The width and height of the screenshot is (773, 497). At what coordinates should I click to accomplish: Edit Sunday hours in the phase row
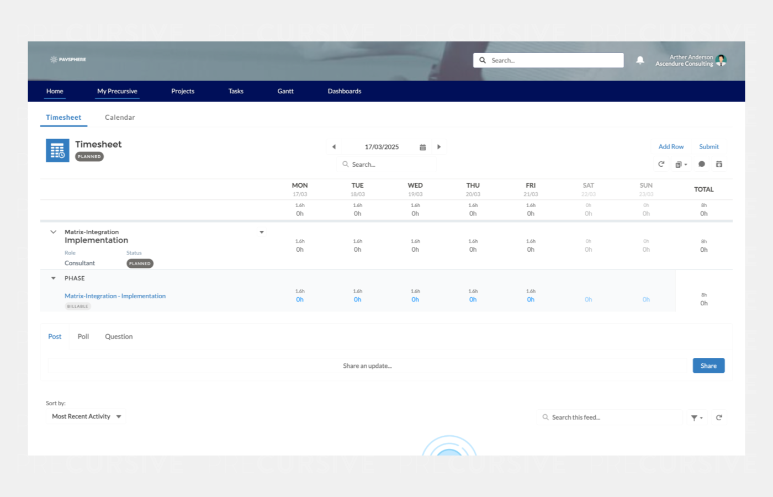point(646,299)
